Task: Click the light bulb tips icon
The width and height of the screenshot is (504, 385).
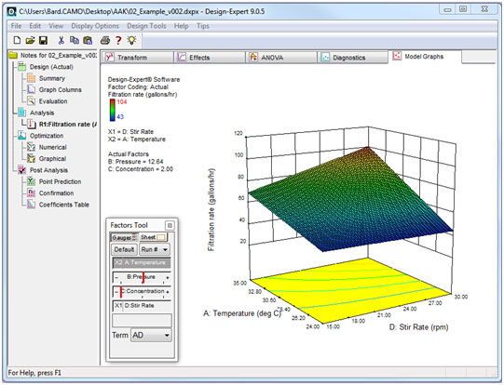Action: [131, 40]
